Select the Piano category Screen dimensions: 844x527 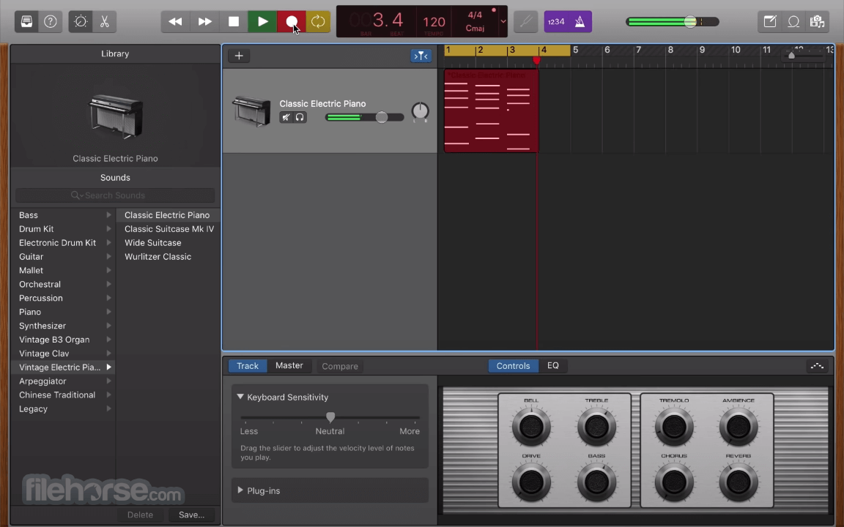click(63, 312)
